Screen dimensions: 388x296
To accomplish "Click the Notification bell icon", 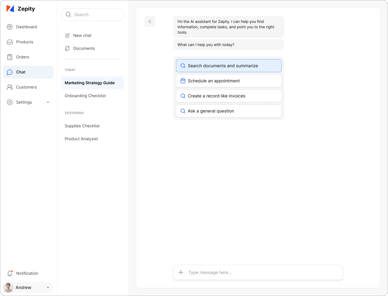I will [x=10, y=273].
